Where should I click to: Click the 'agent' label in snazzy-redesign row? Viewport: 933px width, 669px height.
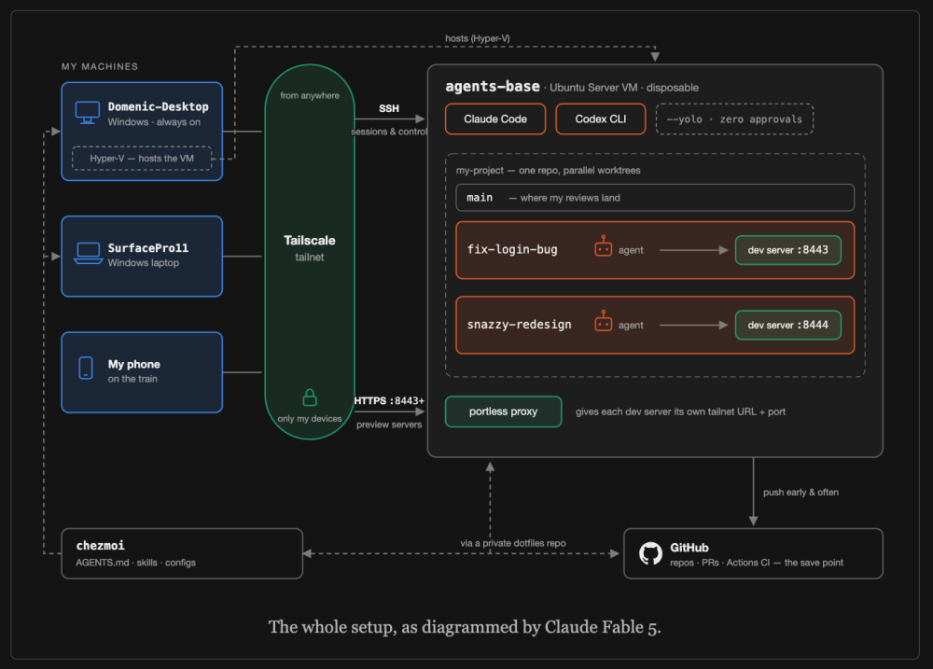[631, 325]
